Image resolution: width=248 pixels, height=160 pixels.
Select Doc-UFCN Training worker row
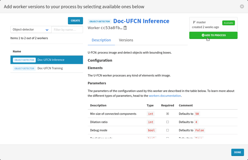47,68
